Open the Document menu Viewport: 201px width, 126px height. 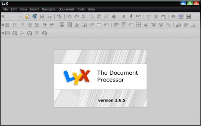[x=66, y=9]
